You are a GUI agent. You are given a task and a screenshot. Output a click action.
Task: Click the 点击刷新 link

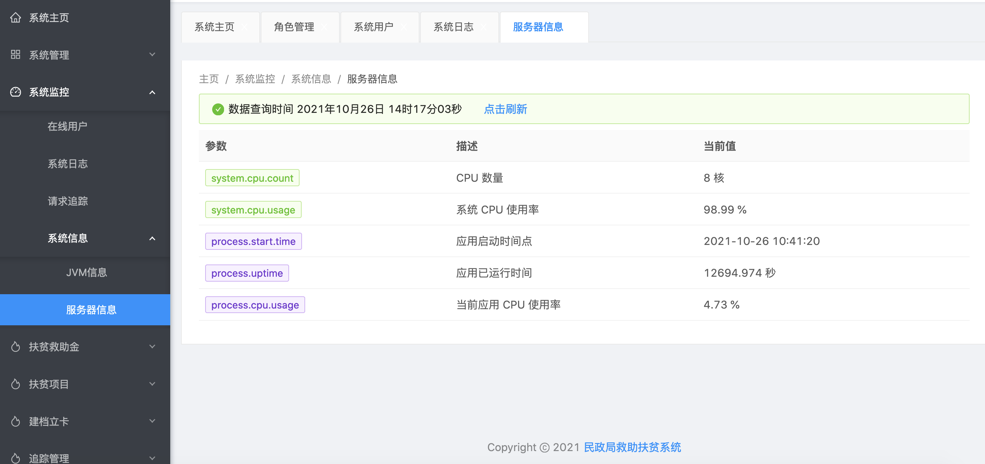pos(505,109)
